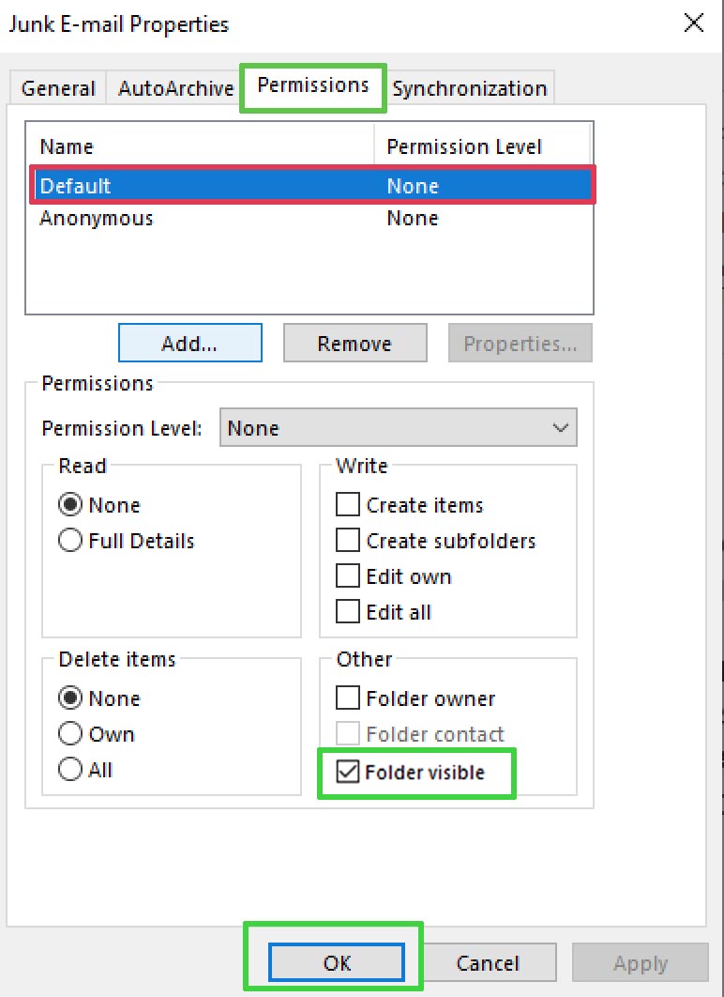Switch to the Synchronization tab
The height and width of the screenshot is (997, 724).
click(469, 88)
